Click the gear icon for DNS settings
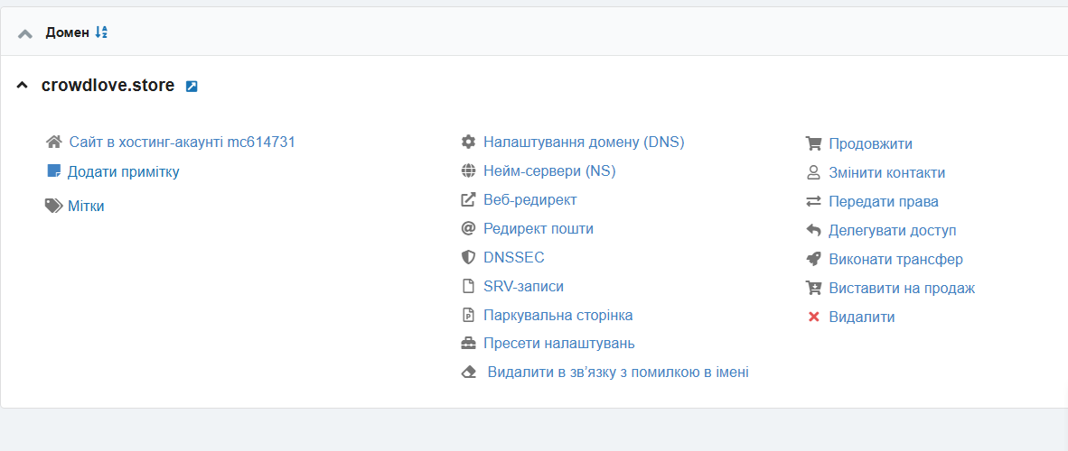The height and width of the screenshot is (451, 1068). (x=468, y=142)
